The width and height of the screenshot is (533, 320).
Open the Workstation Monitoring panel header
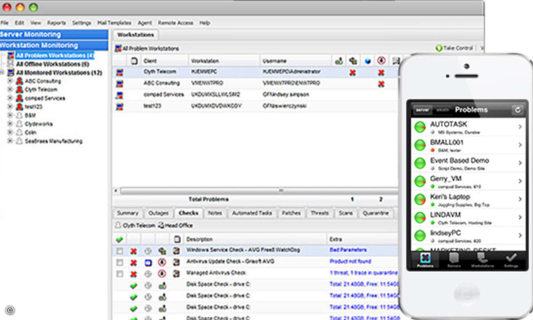tap(54, 45)
